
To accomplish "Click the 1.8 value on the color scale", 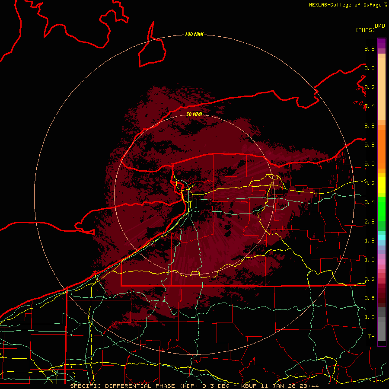I will tap(370, 241).
